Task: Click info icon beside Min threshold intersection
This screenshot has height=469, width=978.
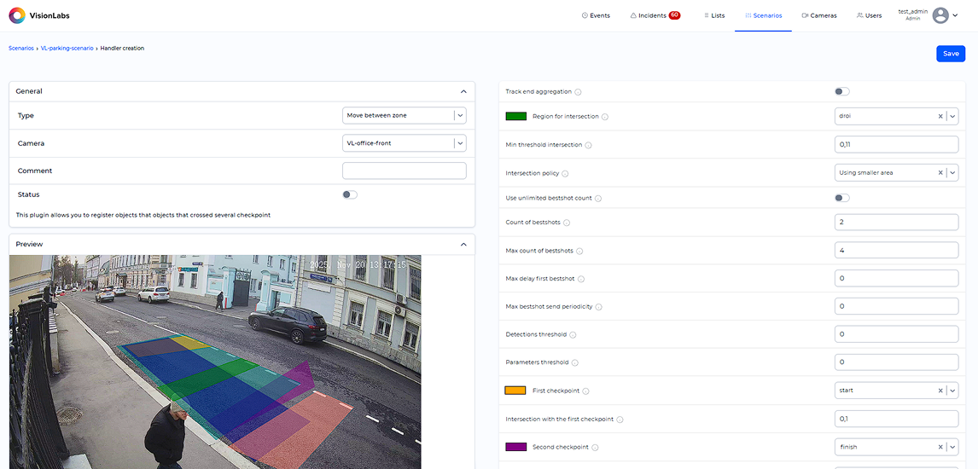Action: point(589,145)
